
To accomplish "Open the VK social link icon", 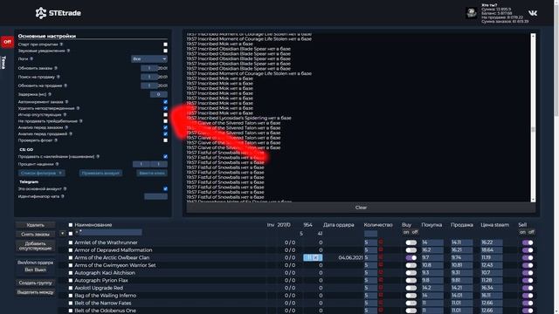I will pos(533,13).
